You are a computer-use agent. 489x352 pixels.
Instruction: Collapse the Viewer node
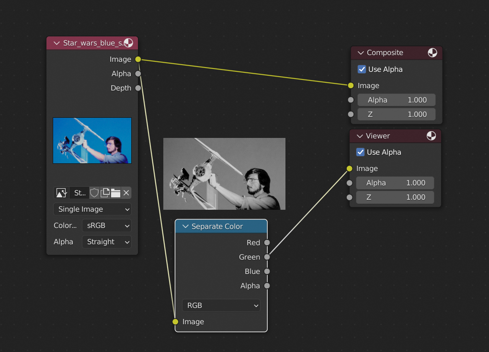pyautogui.click(x=359, y=136)
